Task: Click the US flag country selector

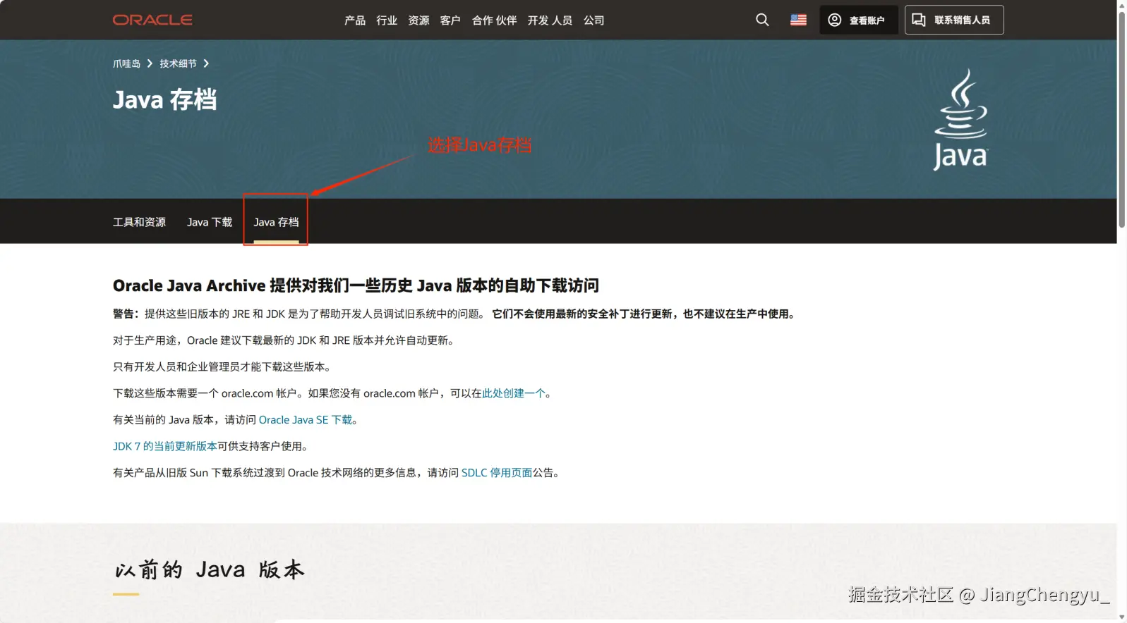Action: pos(798,20)
